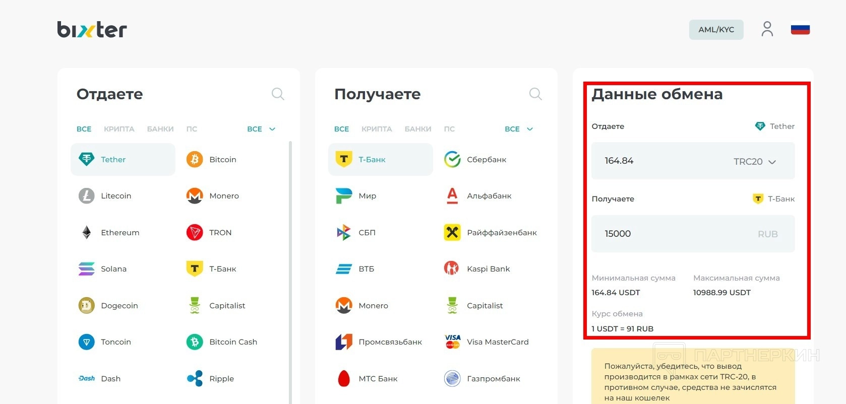The height and width of the screenshot is (404, 846).
Task: Click the Отдаете list scrollbar
Action: click(290, 272)
